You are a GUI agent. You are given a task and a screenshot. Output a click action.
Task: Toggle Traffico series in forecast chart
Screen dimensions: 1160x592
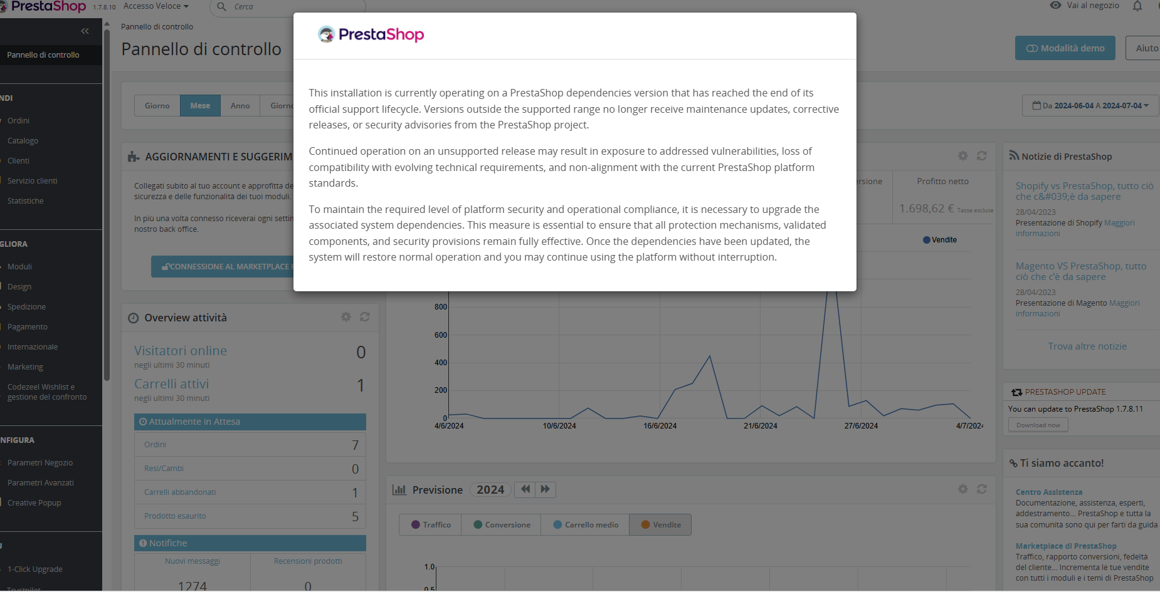(x=431, y=525)
